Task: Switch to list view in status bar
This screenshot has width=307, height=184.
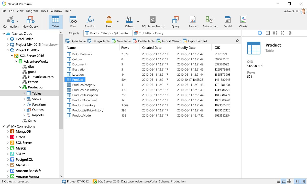Action: pyautogui.click(x=279, y=181)
